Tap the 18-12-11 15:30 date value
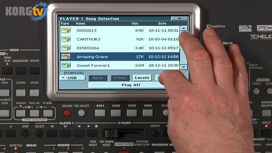272x153 pixels. 163,65
